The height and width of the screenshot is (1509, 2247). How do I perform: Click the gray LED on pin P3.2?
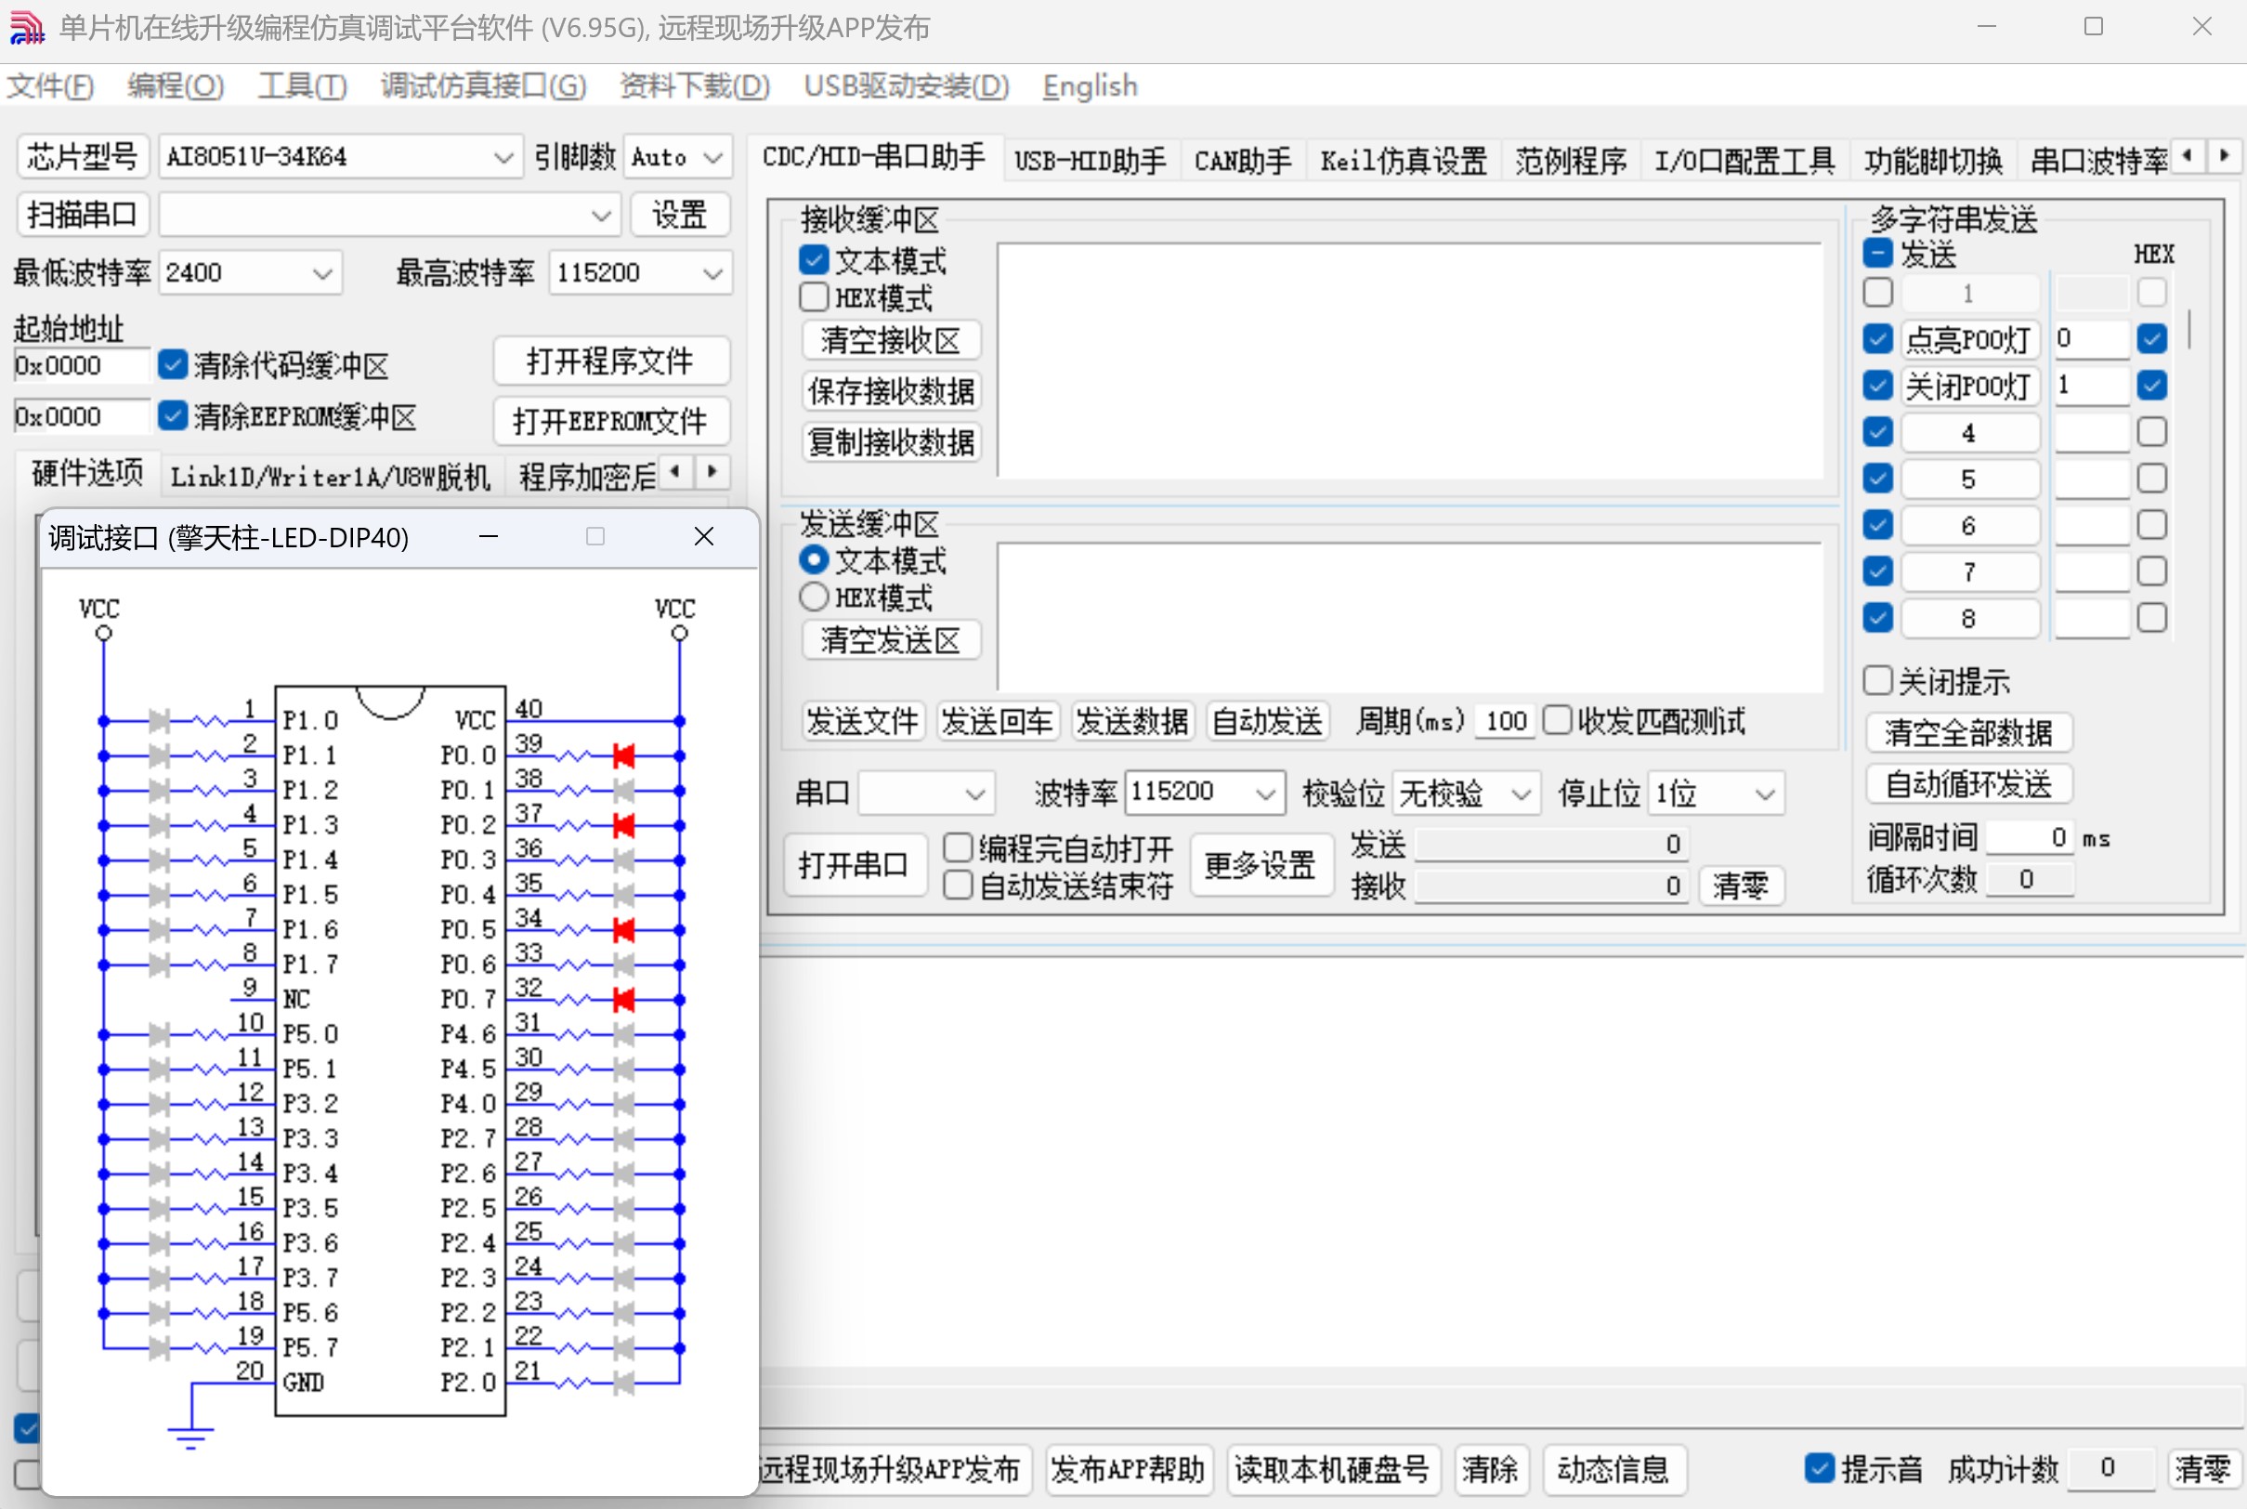point(160,1104)
